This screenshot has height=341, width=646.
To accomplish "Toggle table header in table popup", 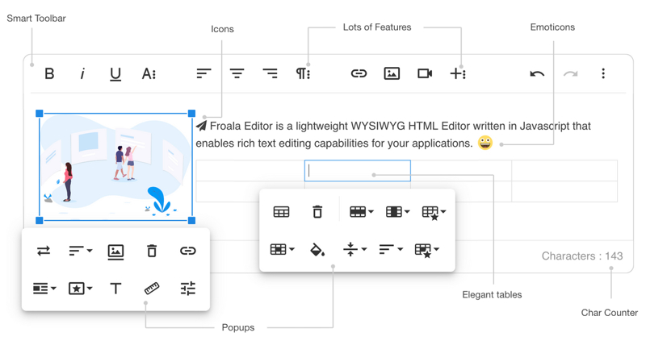I will point(281,212).
